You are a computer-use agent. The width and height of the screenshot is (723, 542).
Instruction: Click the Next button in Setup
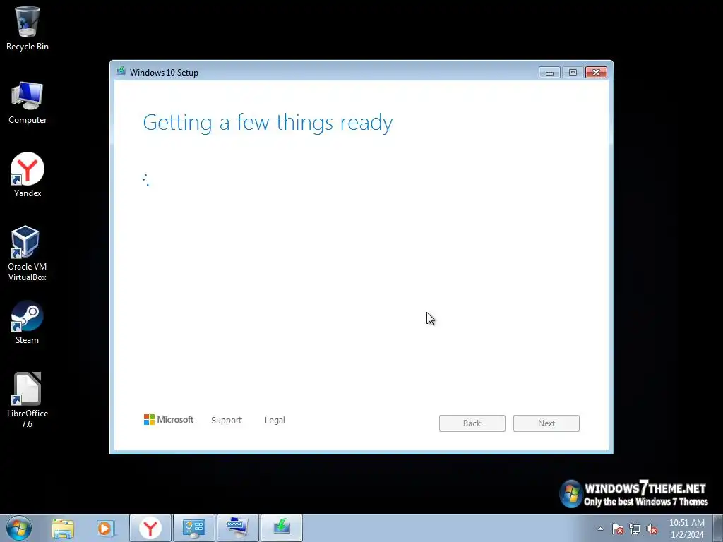point(546,423)
